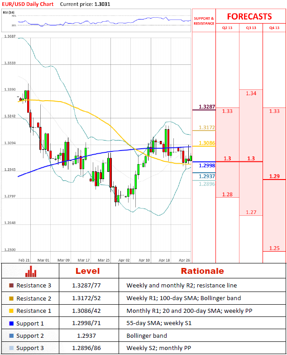Click rationale 'Monthly R1; 20 and 200-day SMA'
This screenshot has height=355, width=287.
coord(173,311)
